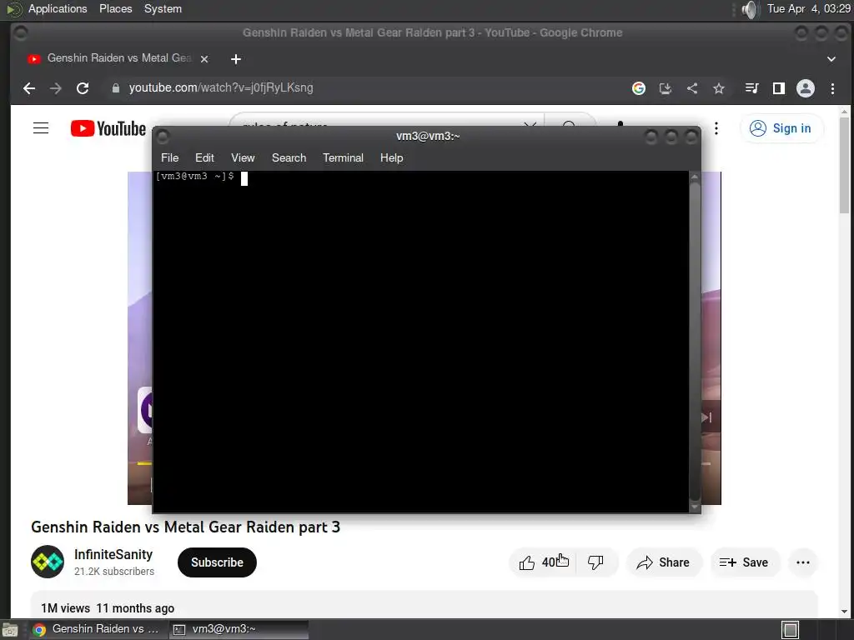The height and width of the screenshot is (640, 854).
Task: Open the new tab with the plus icon
Action: pyautogui.click(x=236, y=59)
